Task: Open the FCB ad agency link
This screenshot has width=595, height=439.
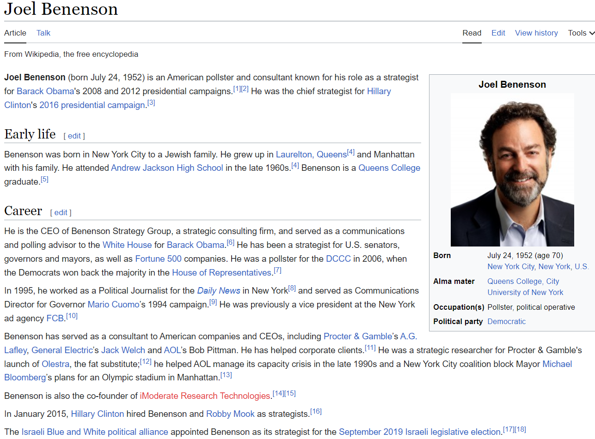Action: pyautogui.click(x=55, y=318)
